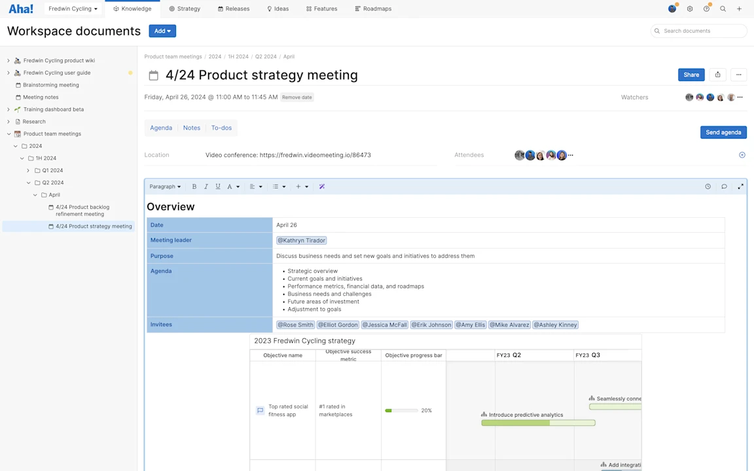Click the Introduce predictive analytics initiative icon
Viewport: 754px width, 471px height.
tap(484, 414)
